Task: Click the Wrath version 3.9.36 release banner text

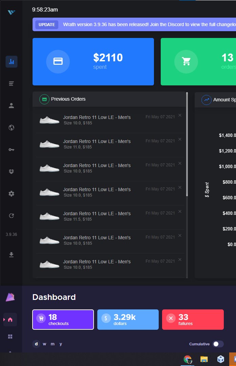Action: point(149,24)
